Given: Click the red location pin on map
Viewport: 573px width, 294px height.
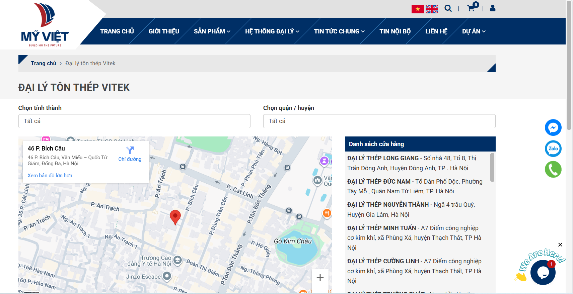Looking at the screenshot, I should click(175, 217).
